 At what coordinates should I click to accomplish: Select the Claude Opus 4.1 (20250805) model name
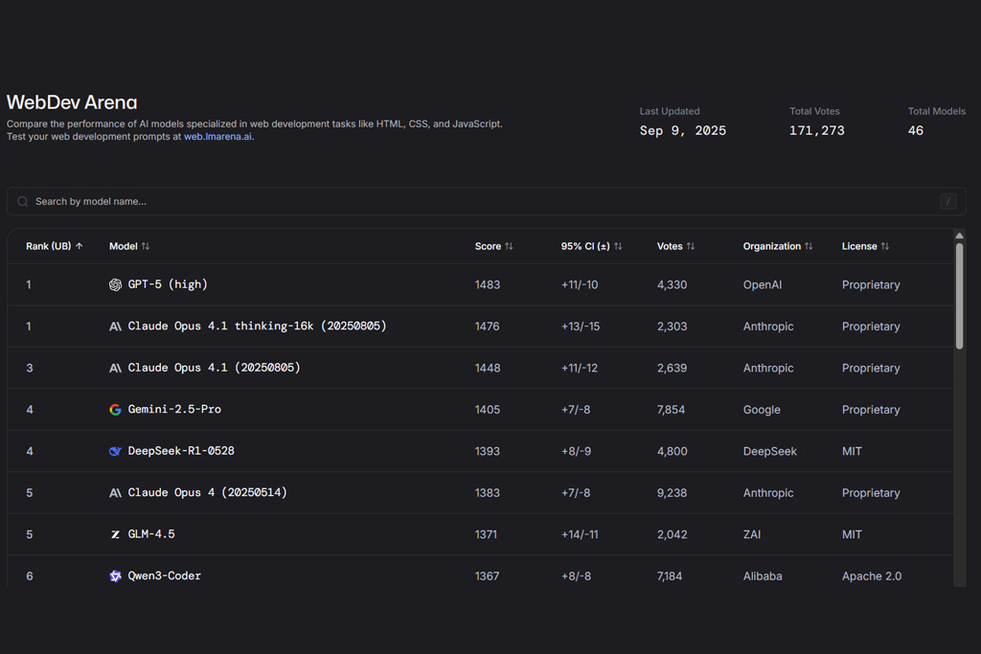214,368
